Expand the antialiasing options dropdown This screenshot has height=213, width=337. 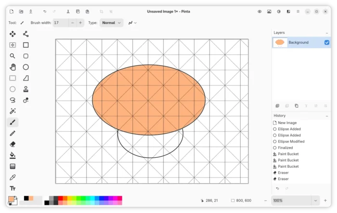point(132,23)
